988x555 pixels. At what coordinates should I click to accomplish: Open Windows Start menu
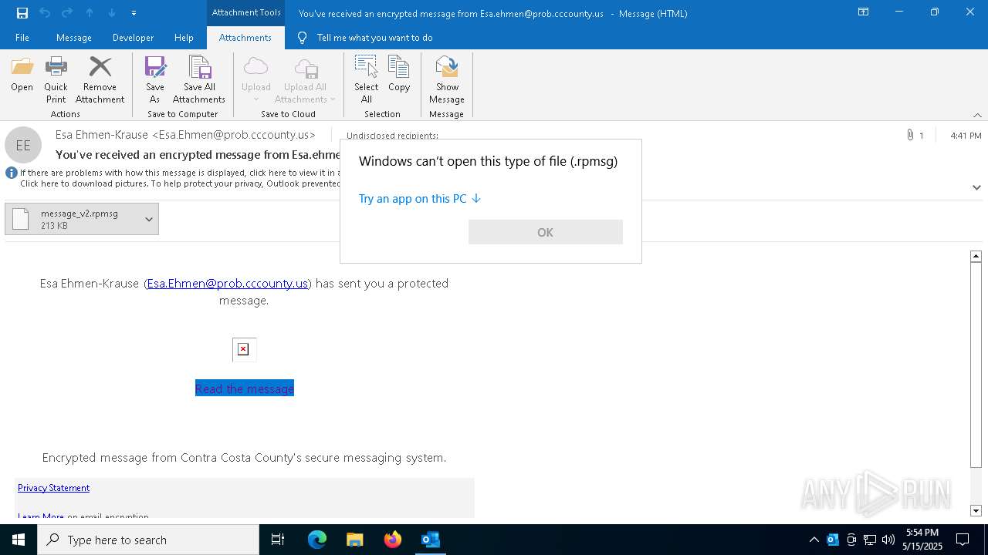(x=19, y=540)
